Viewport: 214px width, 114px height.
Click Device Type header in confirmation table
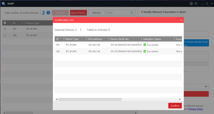(x=72, y=39)
